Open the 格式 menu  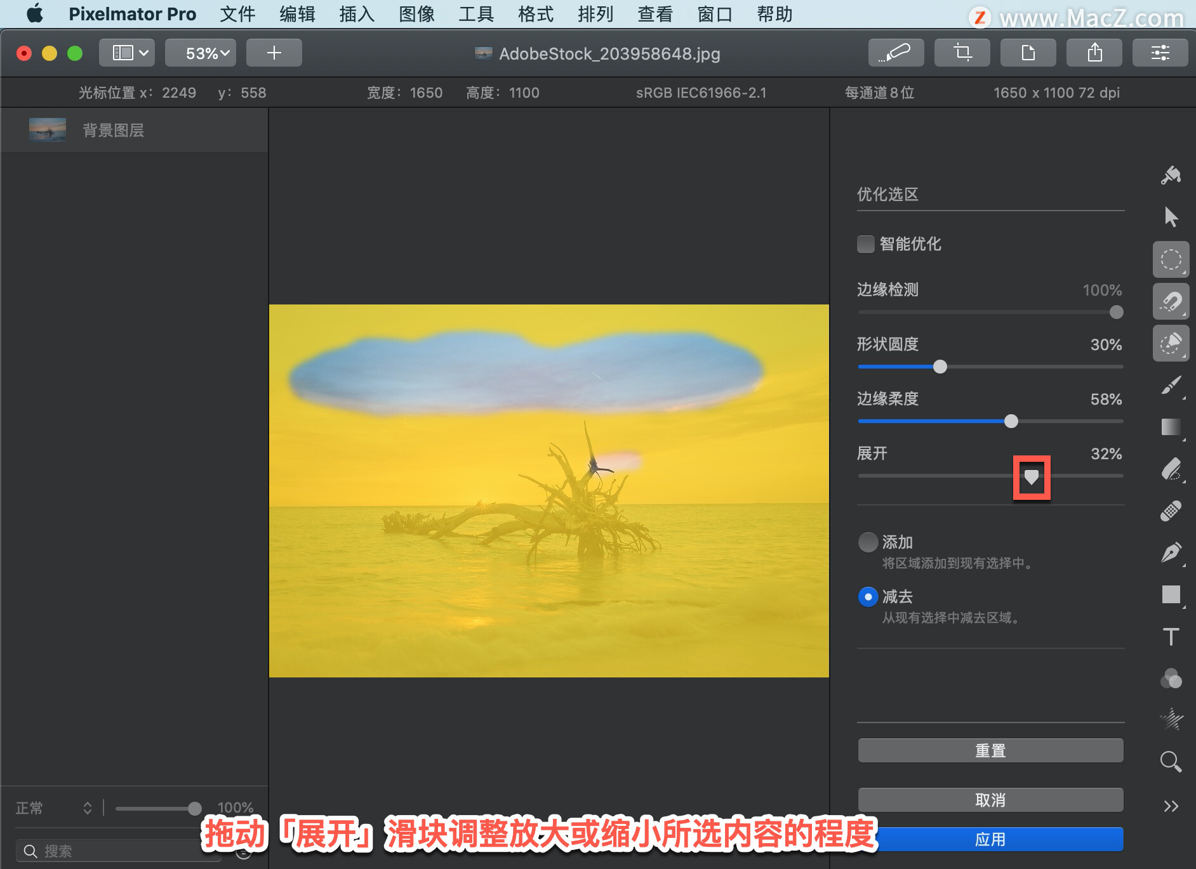coord(536,14)
